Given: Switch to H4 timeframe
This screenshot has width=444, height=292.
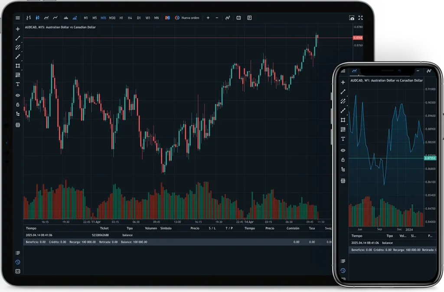Looking at the screenshot, I should (x=130, y=18).
